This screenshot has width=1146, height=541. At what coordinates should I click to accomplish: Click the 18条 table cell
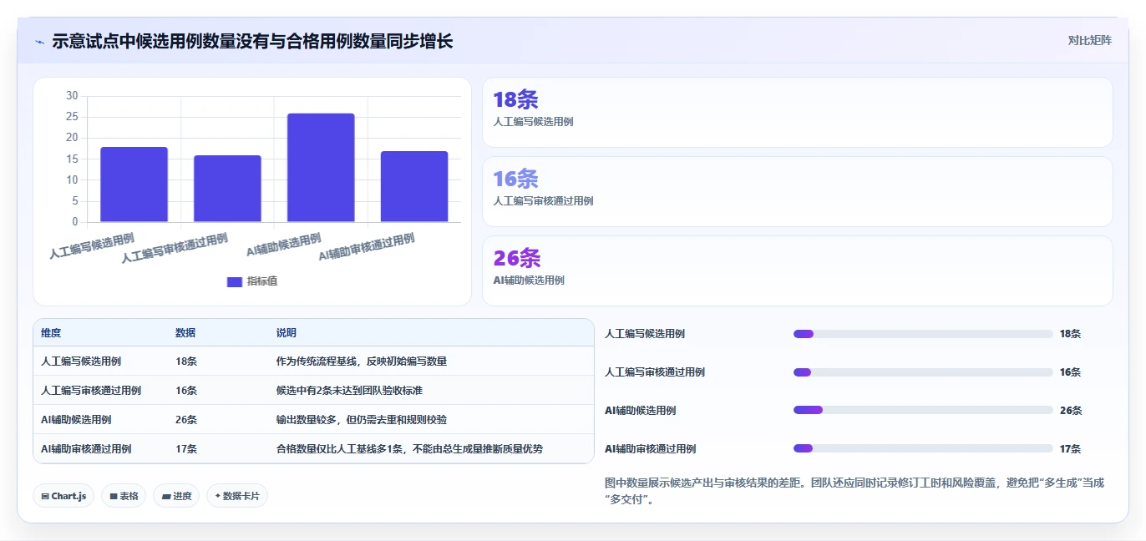(x=186, y=362)
